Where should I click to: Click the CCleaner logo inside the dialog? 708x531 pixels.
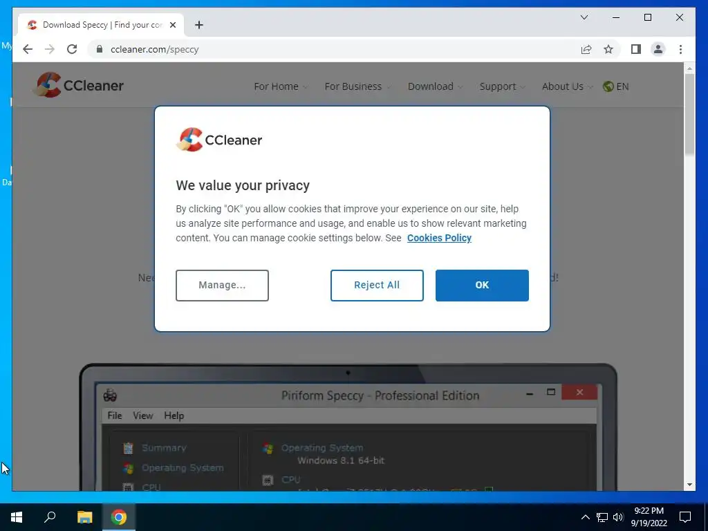point(219,140)
